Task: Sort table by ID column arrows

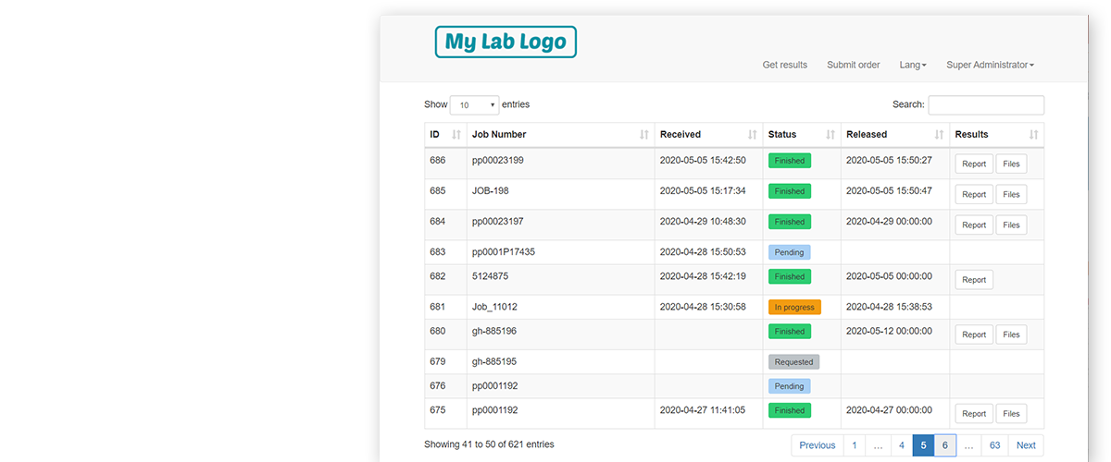Action: pos(456,135)
